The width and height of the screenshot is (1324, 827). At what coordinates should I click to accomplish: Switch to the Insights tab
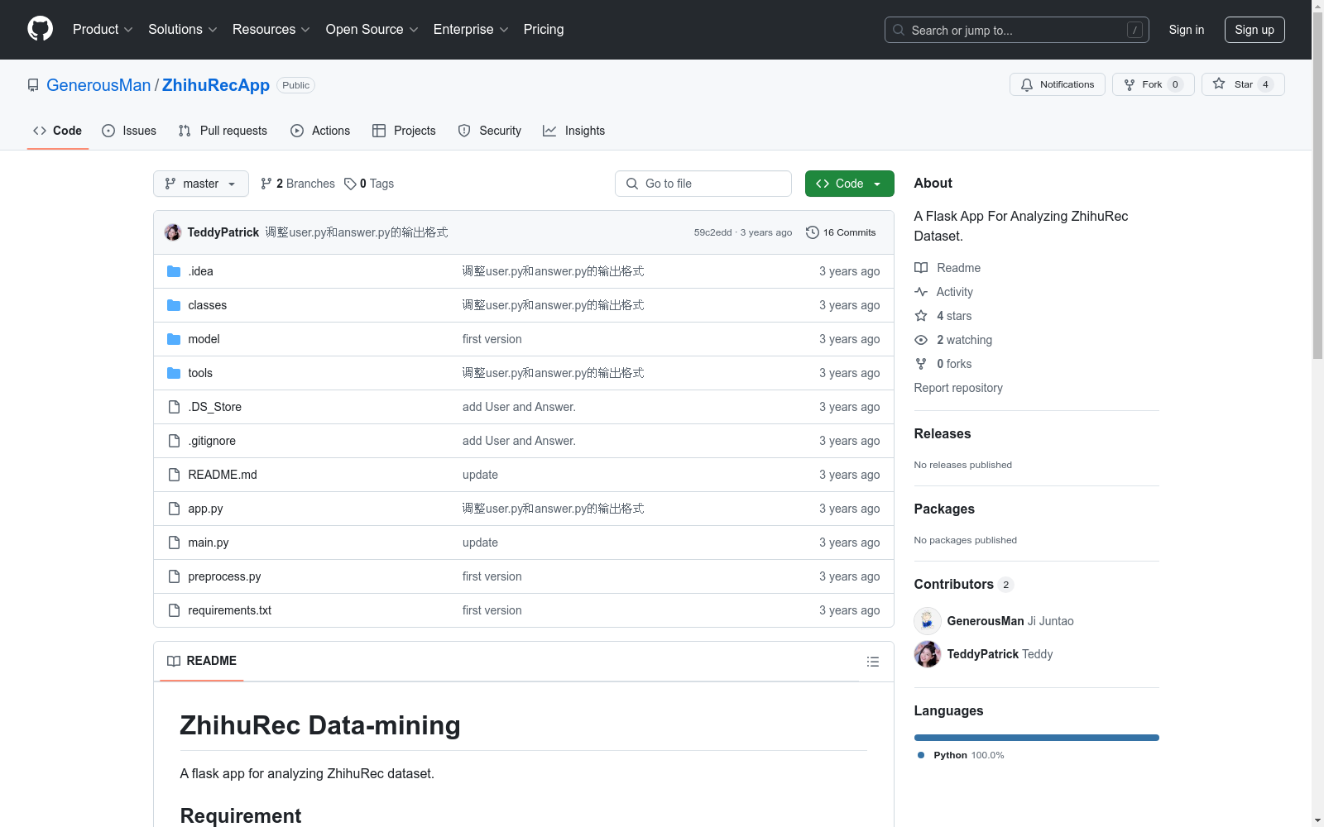click(x=574, y=131)
